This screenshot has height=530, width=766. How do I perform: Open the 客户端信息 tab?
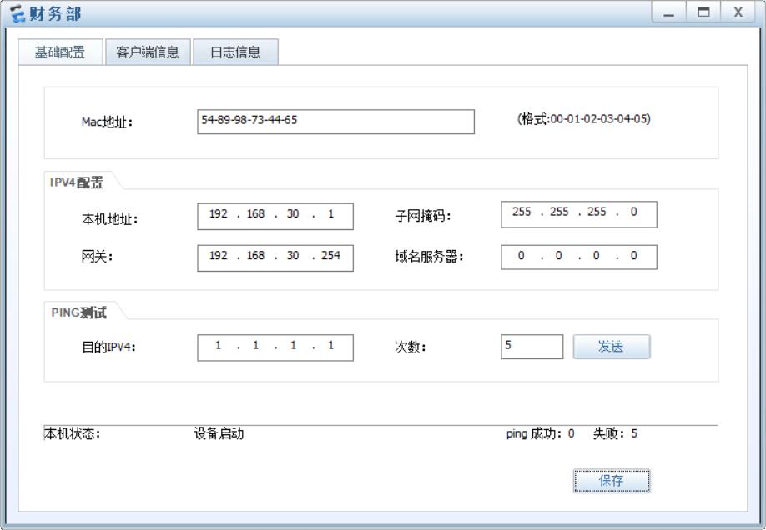coord(148,52)
